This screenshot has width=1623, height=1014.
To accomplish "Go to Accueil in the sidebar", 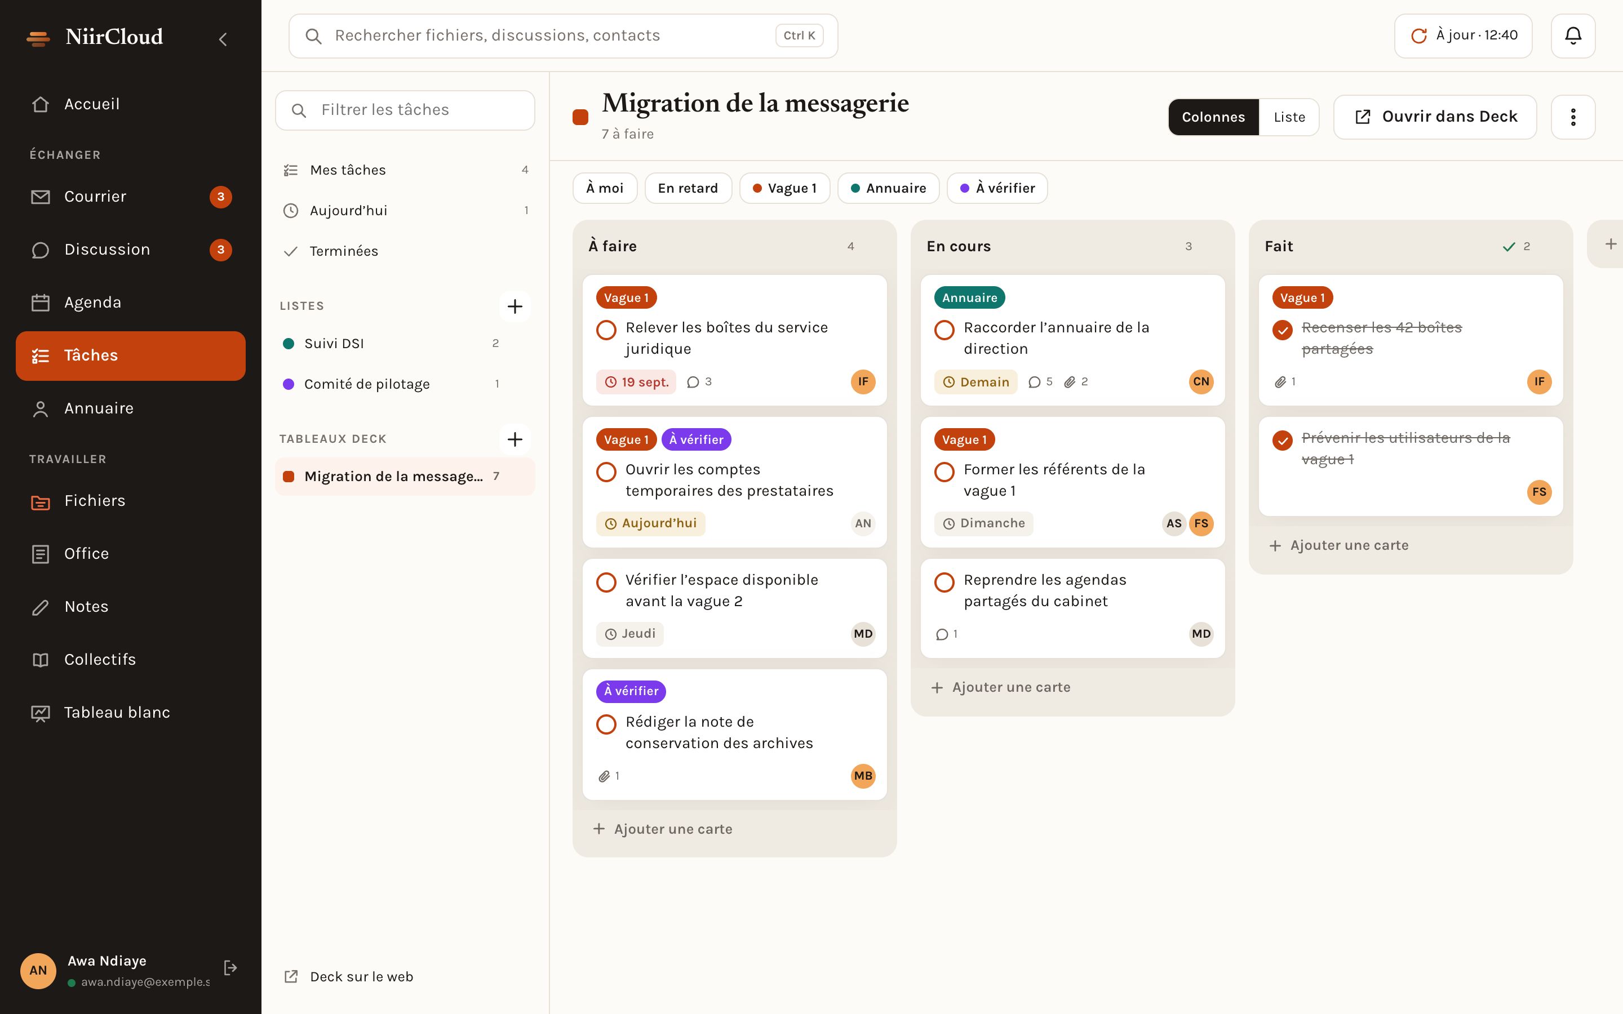I will tap(131, 104).
